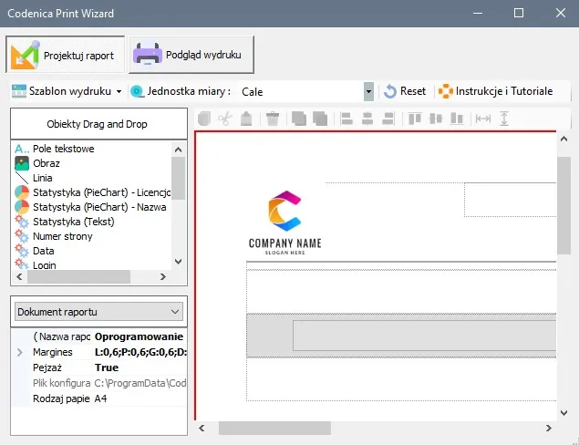The width and height of the screenshot is (579, 445).
Task: Open Instrukcje i Tutoriale help
Action: point(496,91)
